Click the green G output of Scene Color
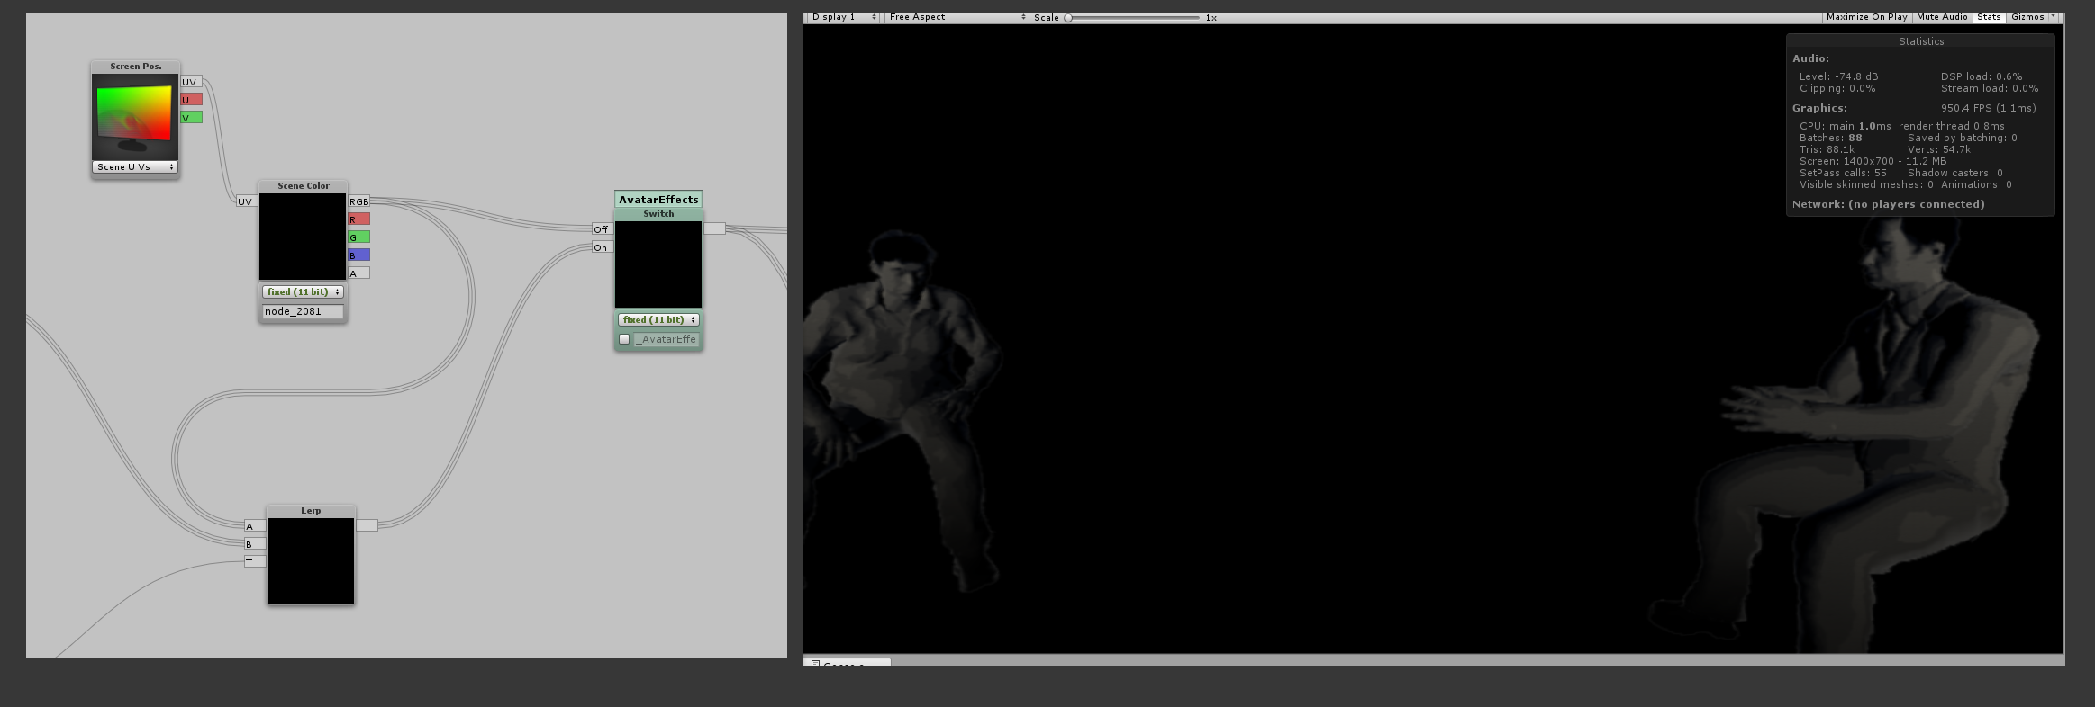 (358, 237)
